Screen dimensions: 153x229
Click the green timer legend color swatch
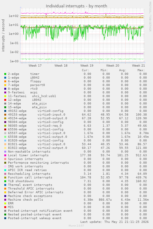click(x=5, y=74)
